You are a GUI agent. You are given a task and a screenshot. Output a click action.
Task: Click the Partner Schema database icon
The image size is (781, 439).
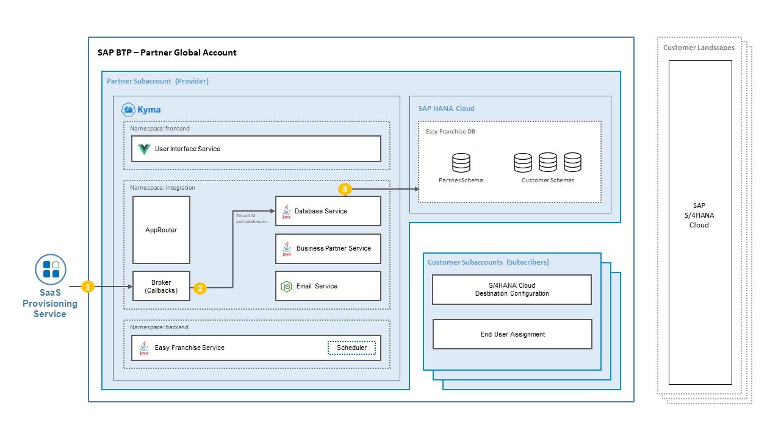point(461,163)
